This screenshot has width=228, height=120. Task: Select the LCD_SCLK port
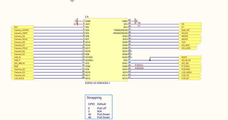[23, 78]
